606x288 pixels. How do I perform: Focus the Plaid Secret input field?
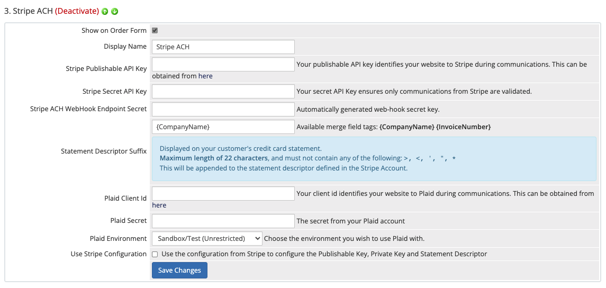(x=223, y=221)
